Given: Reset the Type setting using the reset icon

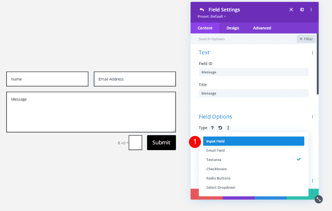Looking at the screenshot, I should (220, 128).
